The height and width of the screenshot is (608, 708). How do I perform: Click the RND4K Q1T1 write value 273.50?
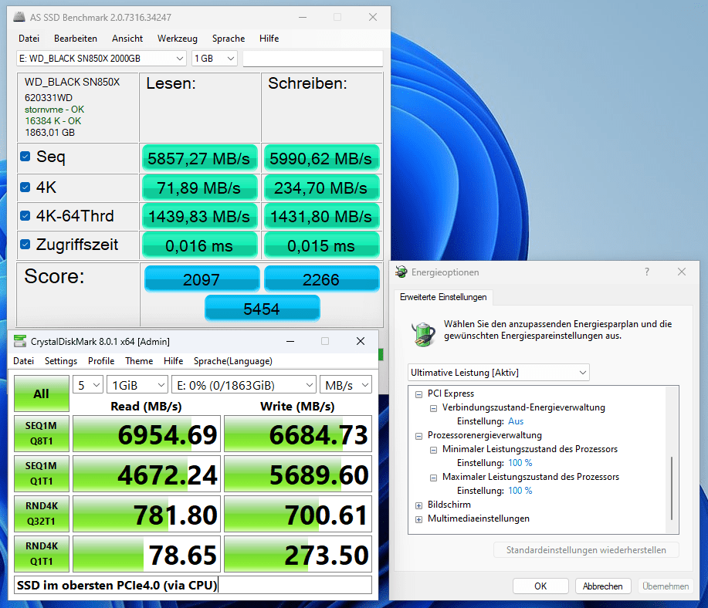tap(298, 554)
